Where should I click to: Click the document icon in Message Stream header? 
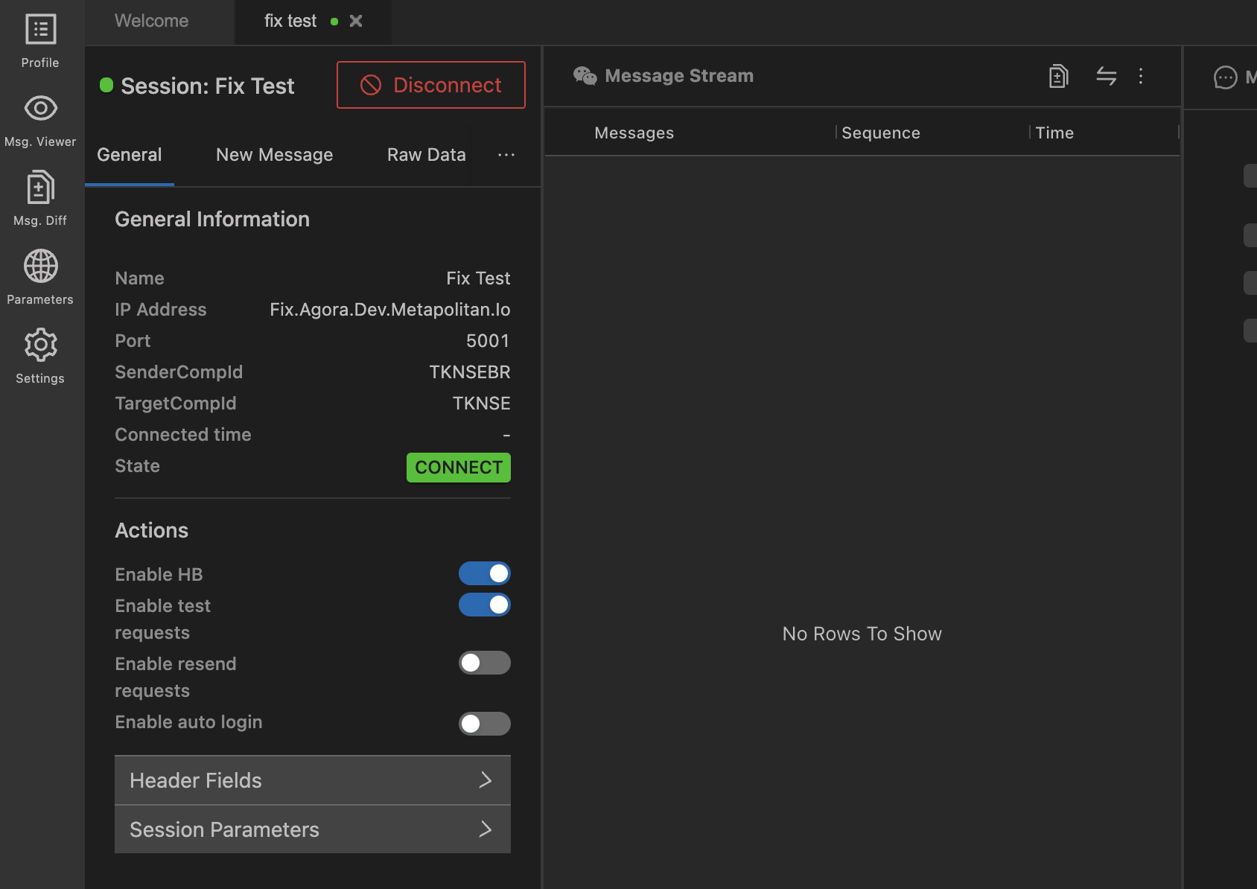(1058, 76)
